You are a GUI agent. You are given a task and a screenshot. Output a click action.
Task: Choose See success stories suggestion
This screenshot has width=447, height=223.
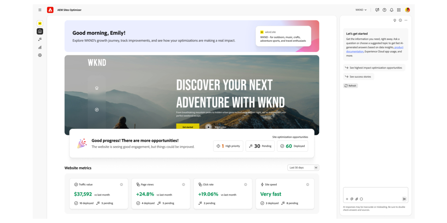pos(359,77)
